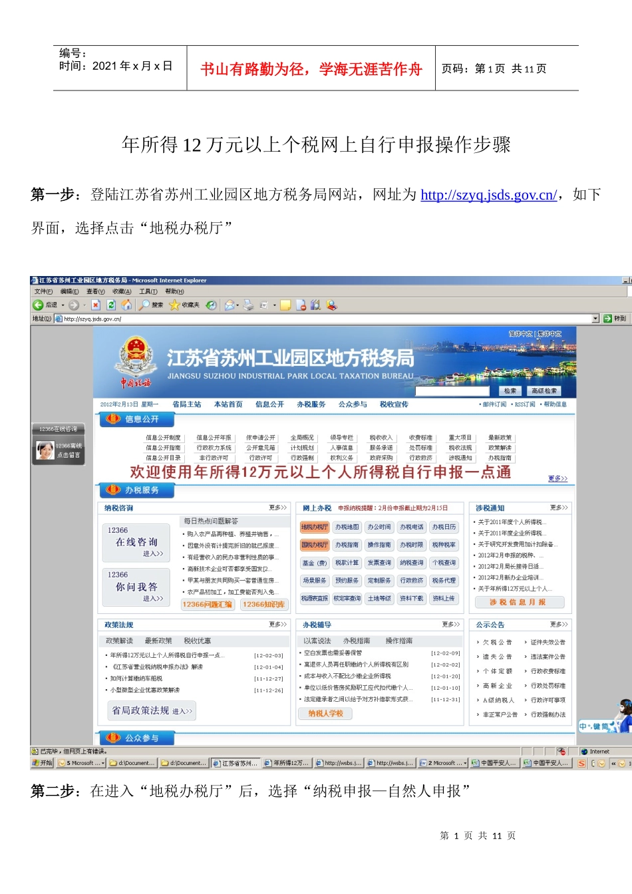
Task: Switch to taskbar 江苏省苏州 IE window
Action: pos(236,763)
